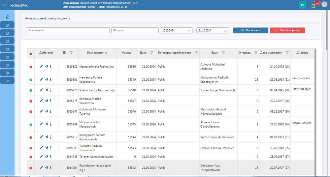This screenshot has width=330, height=177.
Task: Open the Дата рождения column filter
Action: (x=287, y=53)
